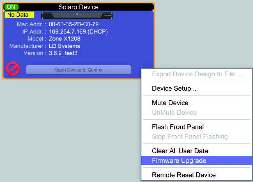Screen dimensions: 253x182
Task: Select Export Device Design to File
Action: tap(197, 74)
